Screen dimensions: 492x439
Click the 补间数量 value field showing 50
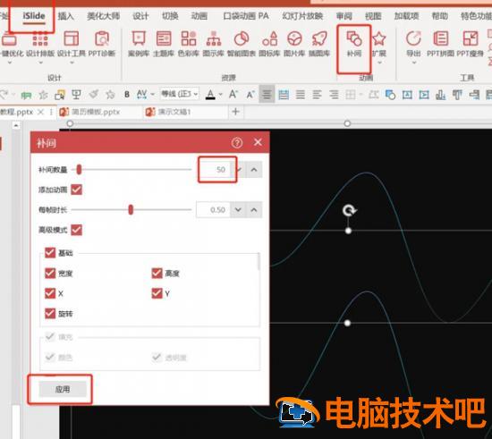click(214, 170)
